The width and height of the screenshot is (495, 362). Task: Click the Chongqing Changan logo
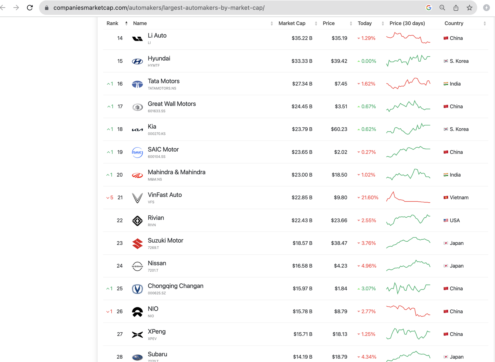(x=137, y=289)
